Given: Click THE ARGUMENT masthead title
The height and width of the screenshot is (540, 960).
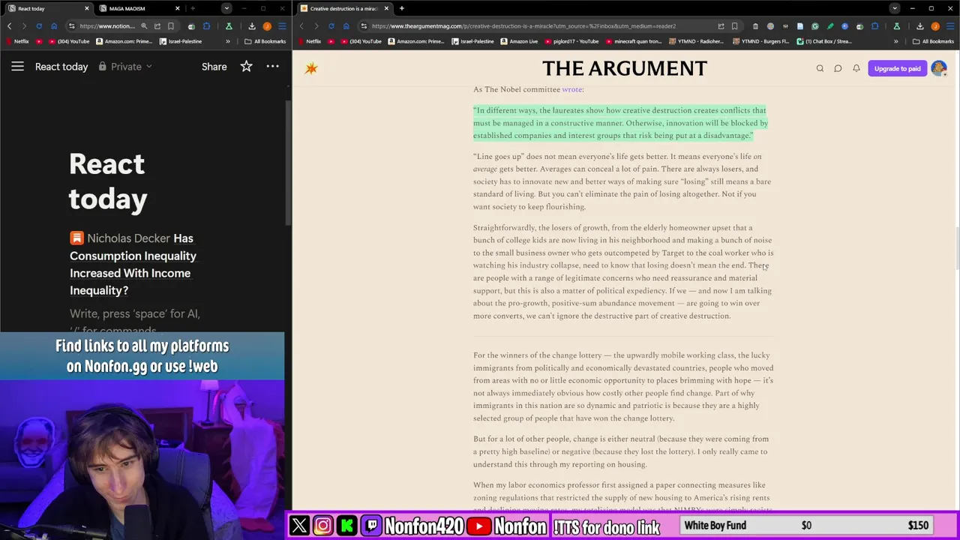Looking at the screenshot, I should (x=625, y=68).
